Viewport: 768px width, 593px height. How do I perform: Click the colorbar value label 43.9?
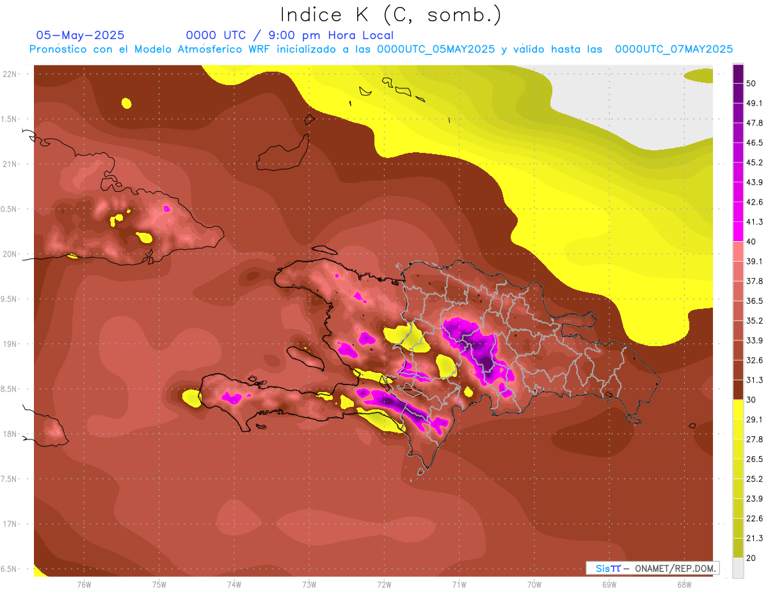[x=755, y=182]
